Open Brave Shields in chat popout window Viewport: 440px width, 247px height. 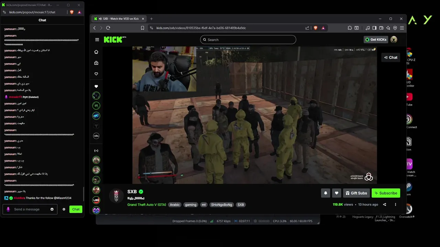click(72, 12)
